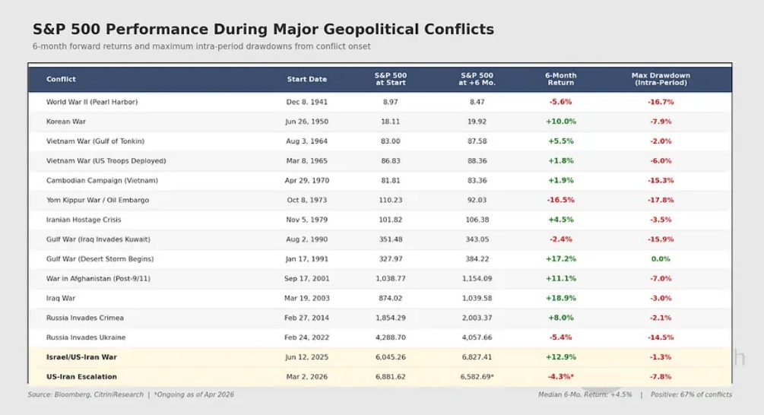Select the Russia Invades Crimea row label
The width and height of the screenshot is (764, 415).
tap(84, 318)
